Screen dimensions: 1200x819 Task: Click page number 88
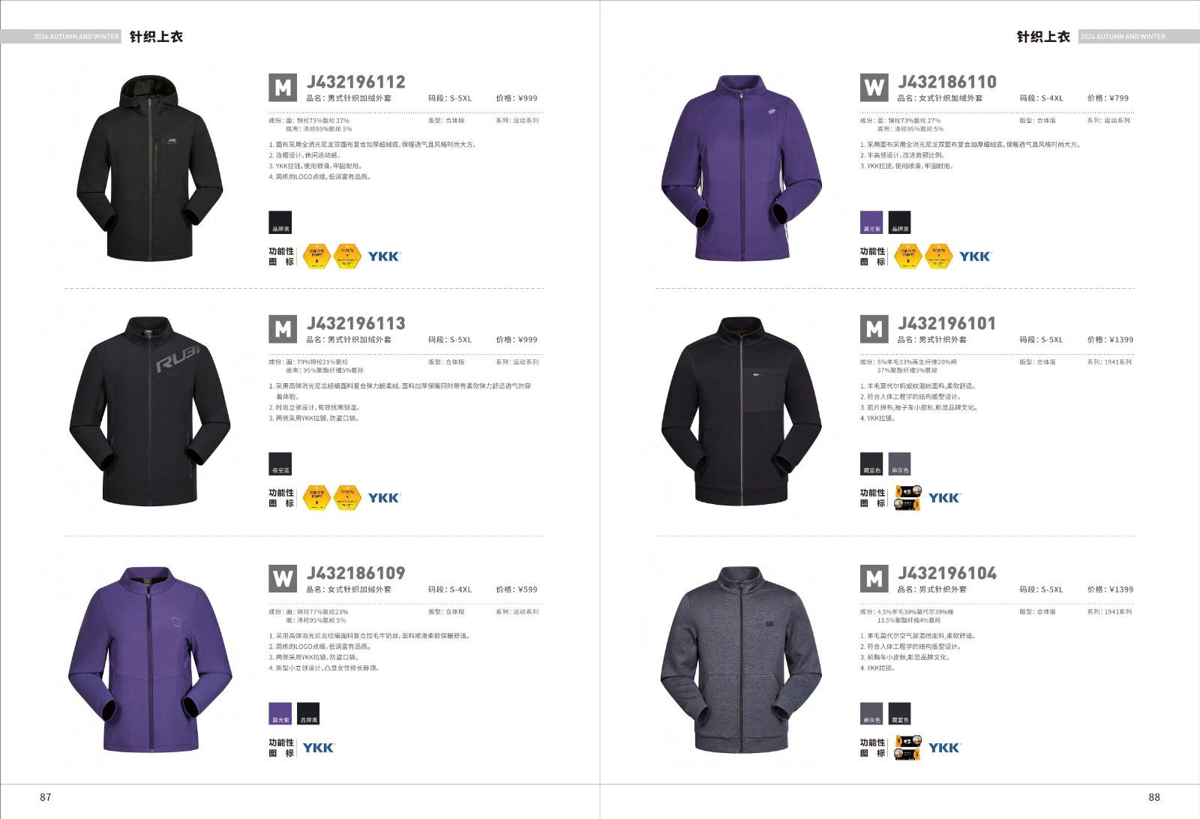tap(1154, 797)
